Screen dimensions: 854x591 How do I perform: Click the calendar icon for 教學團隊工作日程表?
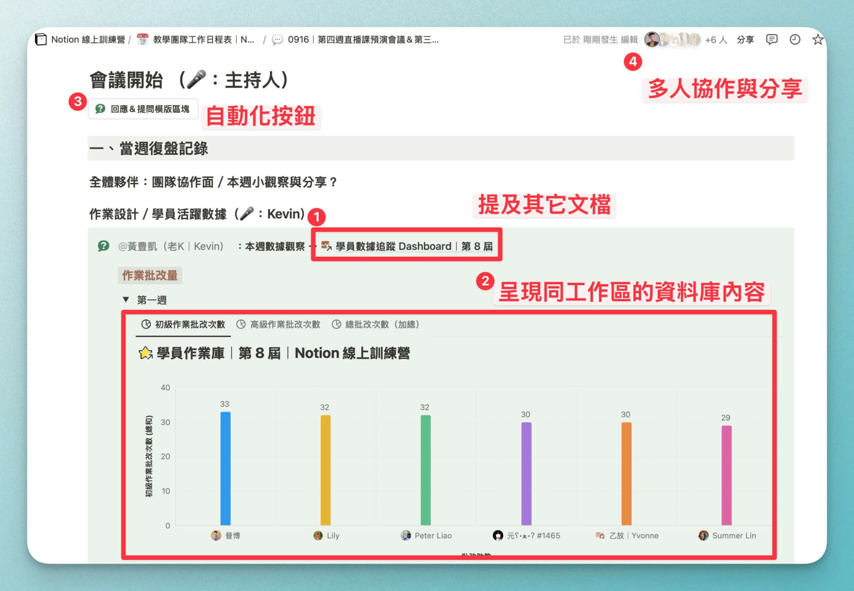pyautogui.click(x=142, y=39)
